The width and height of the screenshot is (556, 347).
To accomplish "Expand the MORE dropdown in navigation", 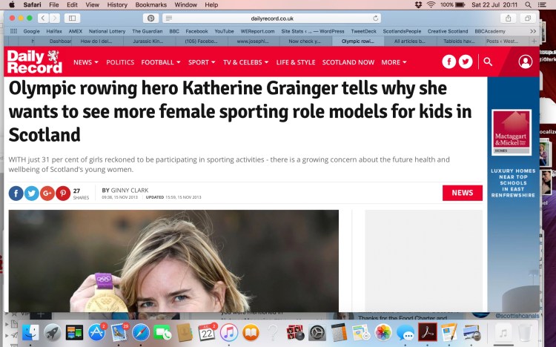I will tap(394, 62).
